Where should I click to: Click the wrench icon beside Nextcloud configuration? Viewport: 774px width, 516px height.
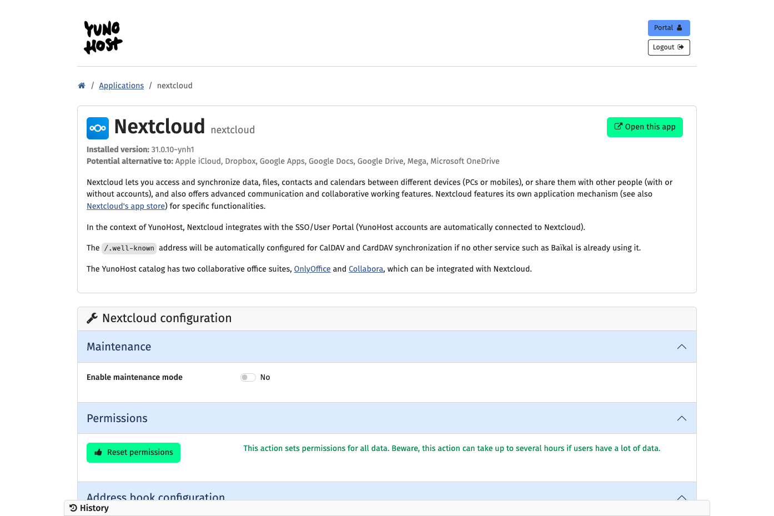tap(92, 318)
